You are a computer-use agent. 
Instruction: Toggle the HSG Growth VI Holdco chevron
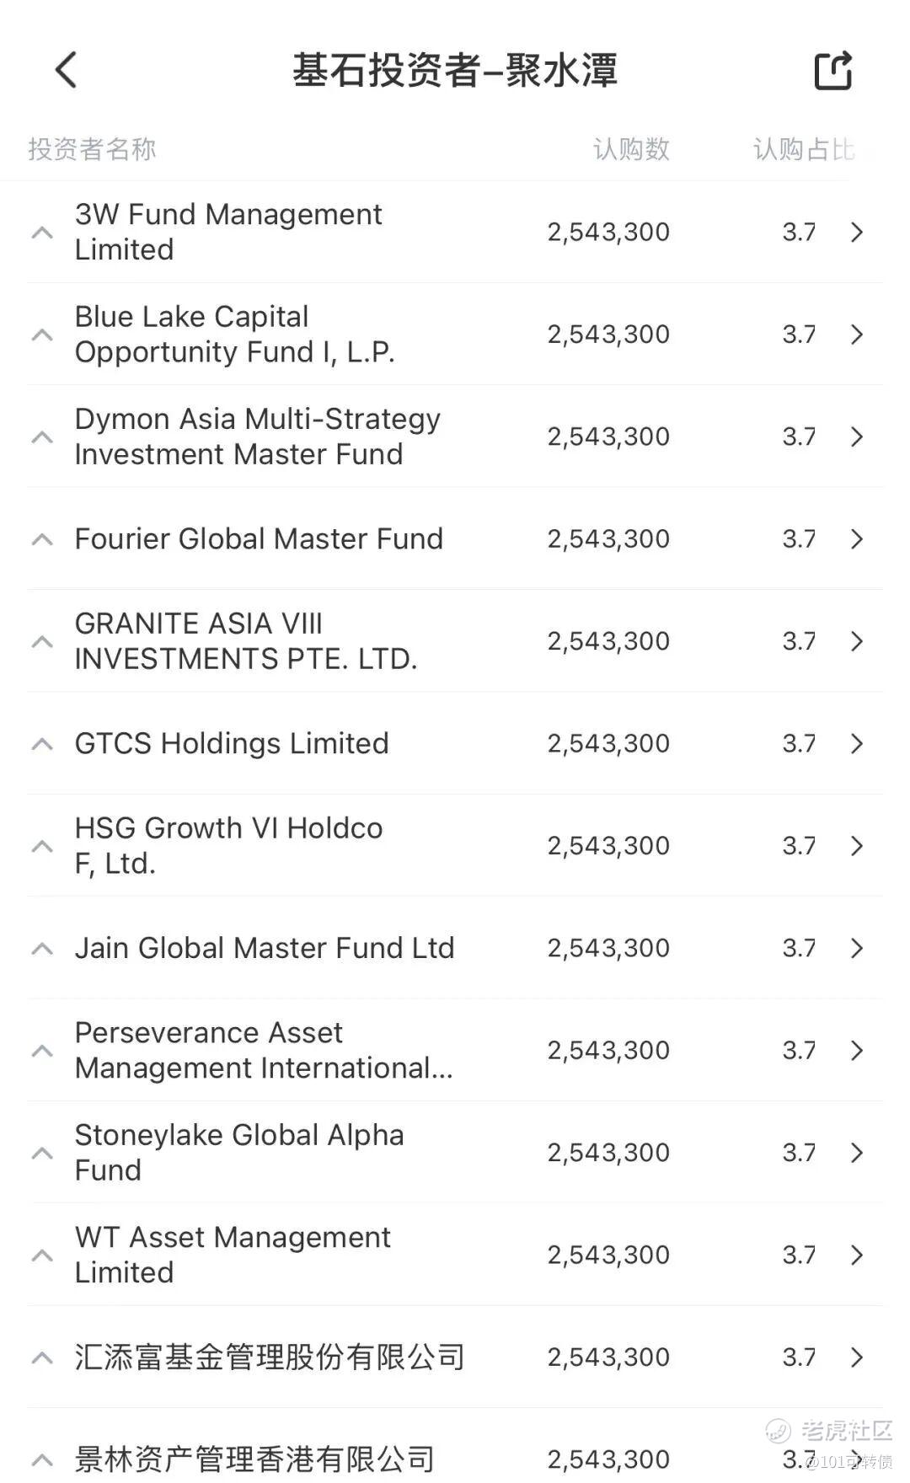pyautogui.click(x=42, y=846)
